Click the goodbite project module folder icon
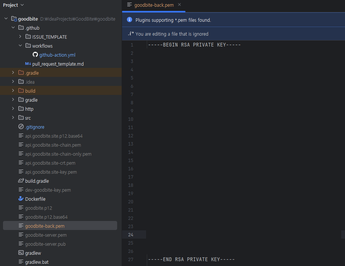 (14, 19)
